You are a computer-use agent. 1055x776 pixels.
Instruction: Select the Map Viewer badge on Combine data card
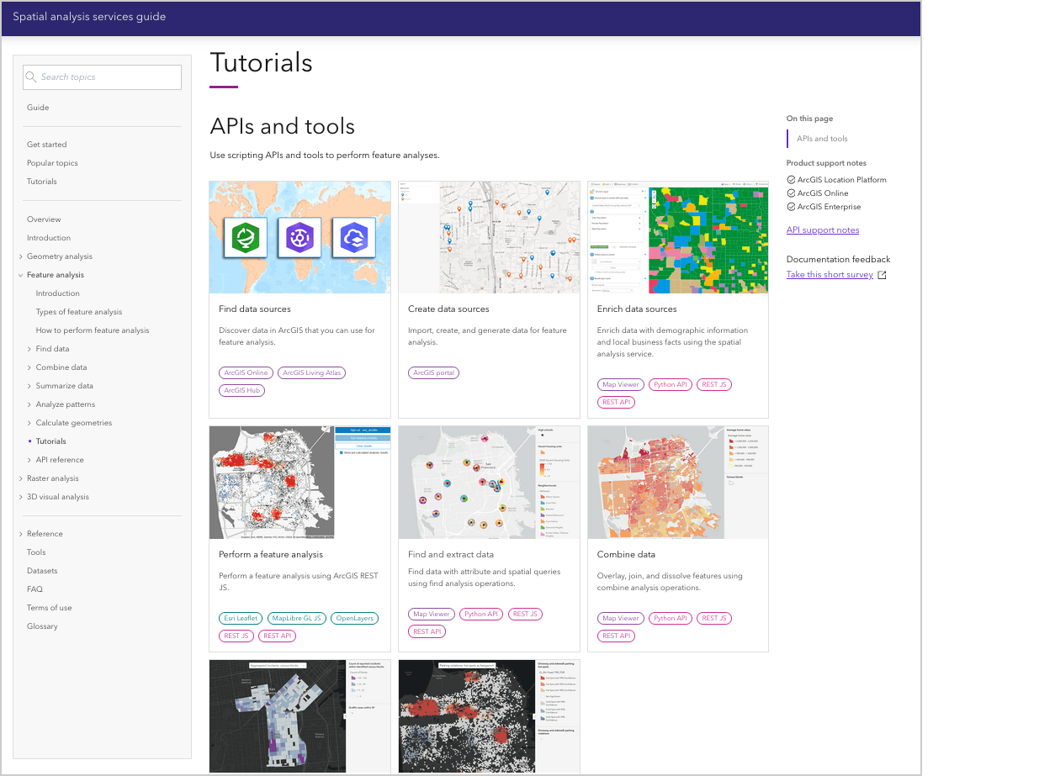click(620, 618)
